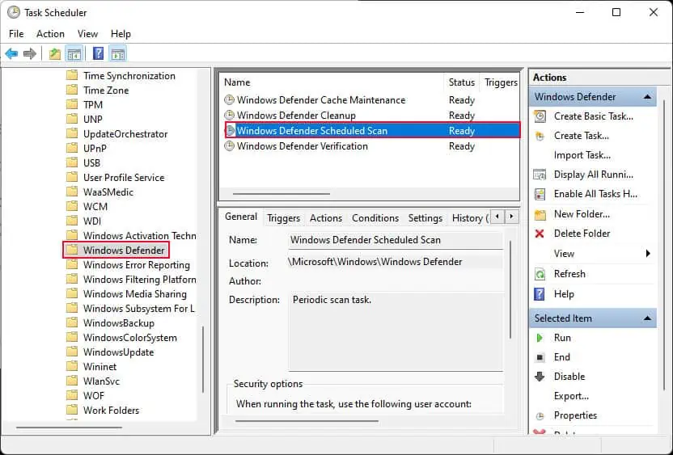This screenshot has height=455, width=673.
Task: Click the folder tree vertical scrollbar
Action: [x=202, y=360]
